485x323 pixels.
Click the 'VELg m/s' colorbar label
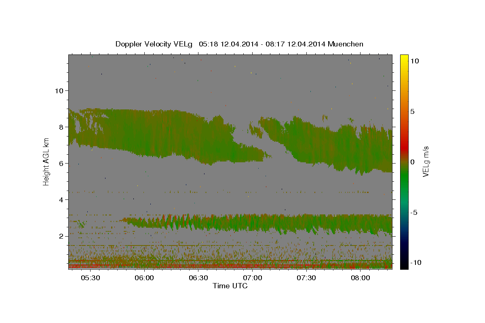(426, 161)
